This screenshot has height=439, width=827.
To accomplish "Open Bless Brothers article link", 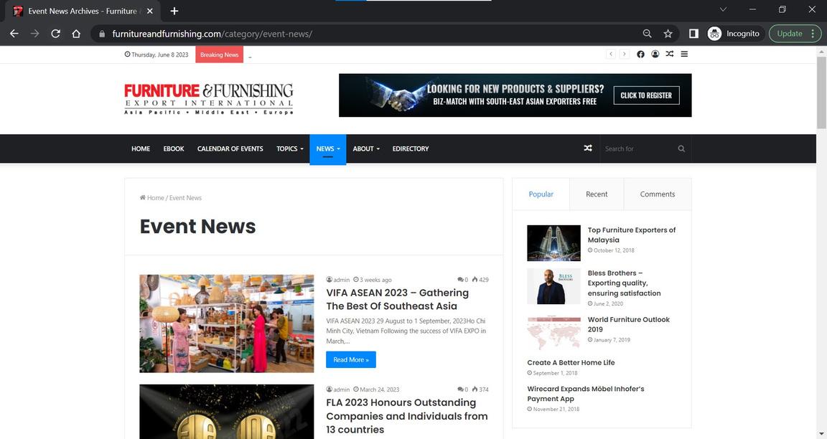I will point(624,283).
